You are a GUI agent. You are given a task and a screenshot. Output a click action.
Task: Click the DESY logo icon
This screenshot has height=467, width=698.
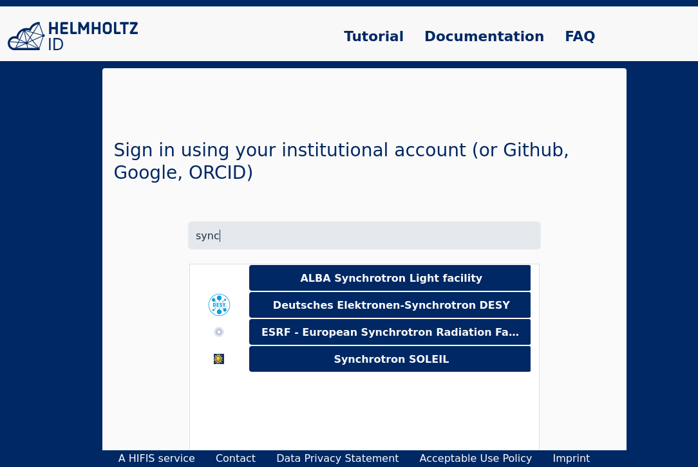(219, 305)
